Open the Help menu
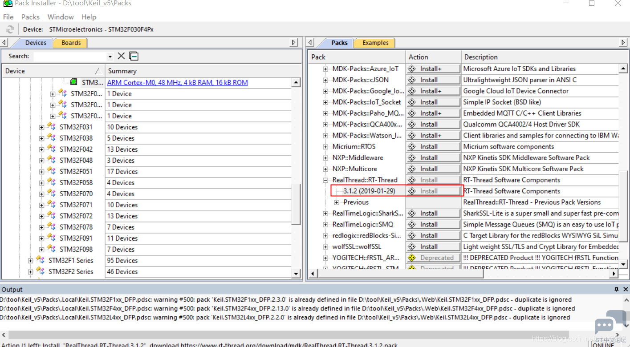This screenshot has width=630, height=347. click(89, 17)
